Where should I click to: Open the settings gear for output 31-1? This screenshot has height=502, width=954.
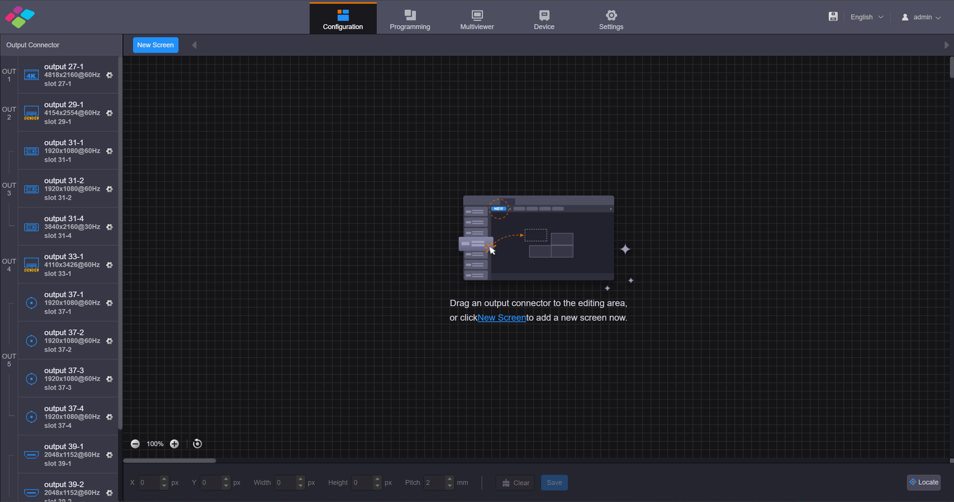tap(110, 151)
